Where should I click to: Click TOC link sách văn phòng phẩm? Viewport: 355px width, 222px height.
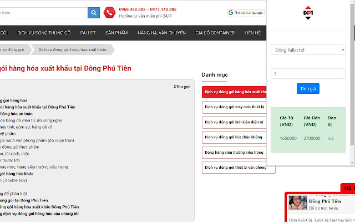pos(37,140)
